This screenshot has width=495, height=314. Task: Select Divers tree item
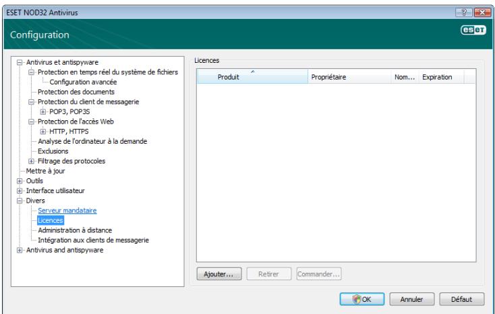(35, 201)
